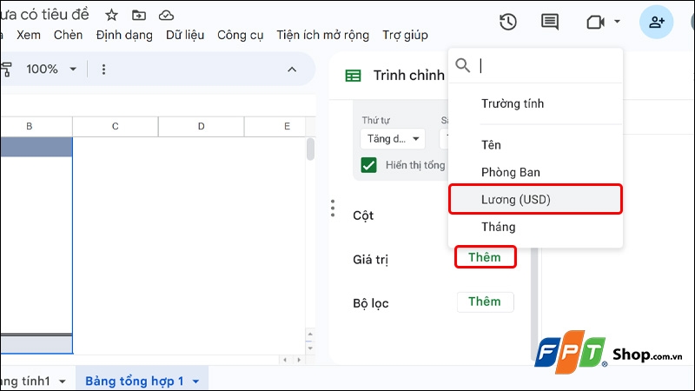Open the Công cụ menu
695x391 pixels.
tap(241, 35)
